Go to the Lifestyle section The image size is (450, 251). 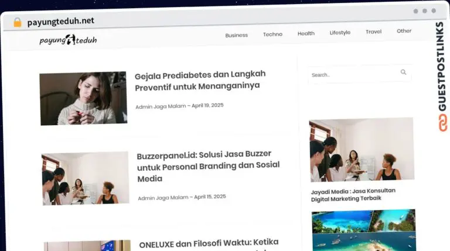(x=340, y=33)
